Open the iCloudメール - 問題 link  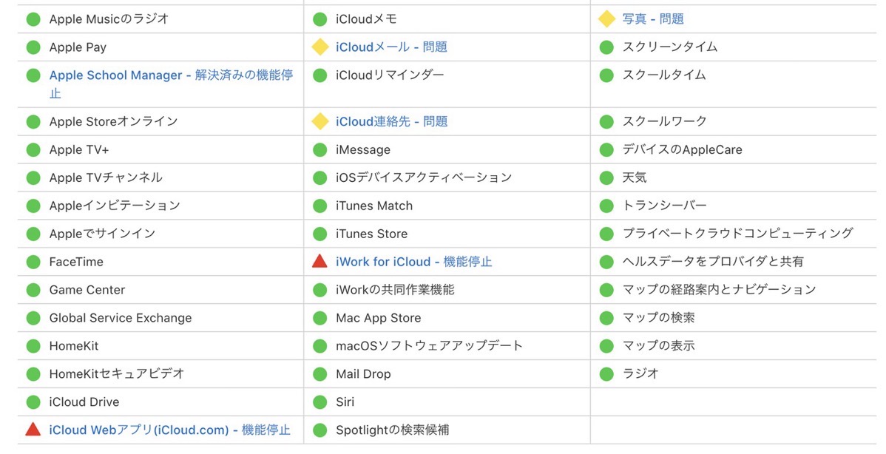tap(391, 47)
